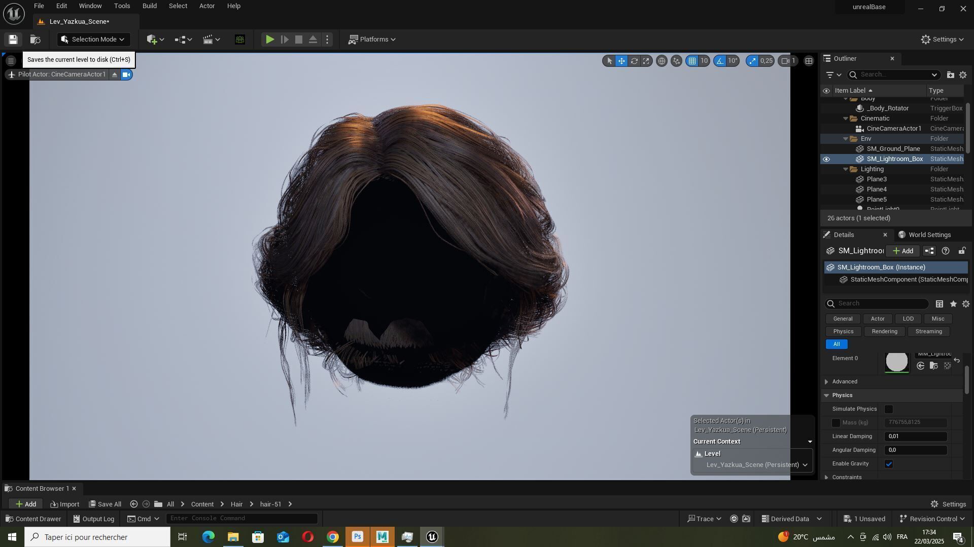Toggle surface snapping icon in the viewport
Screen dimensions: 974x547
click(676, 61)
